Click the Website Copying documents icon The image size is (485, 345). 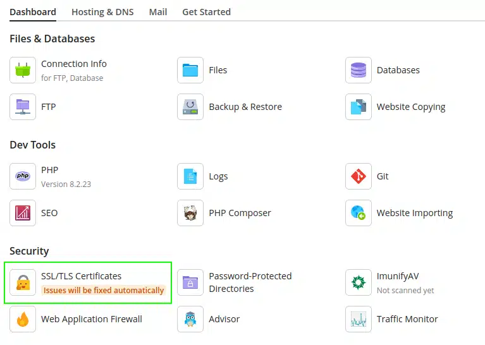(x=359, y=107)
